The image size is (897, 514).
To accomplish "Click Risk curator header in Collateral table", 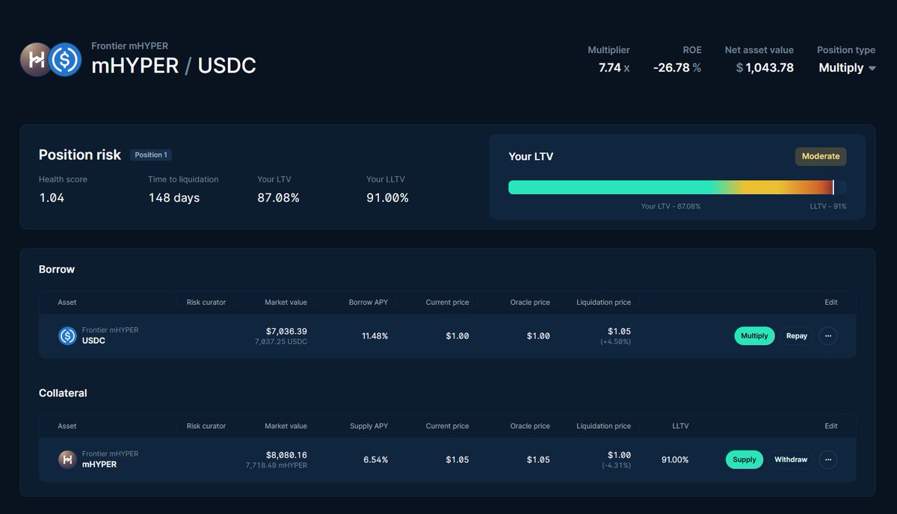I will [206, 426].
